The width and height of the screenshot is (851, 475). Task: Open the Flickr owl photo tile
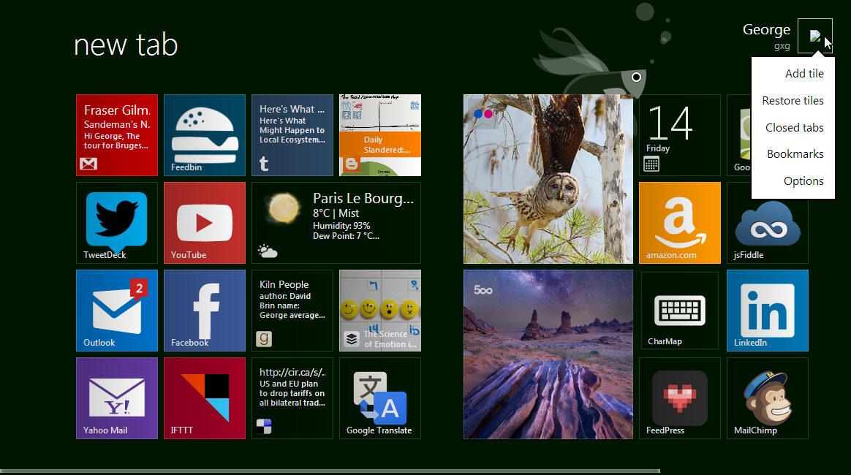coord(548,179)
